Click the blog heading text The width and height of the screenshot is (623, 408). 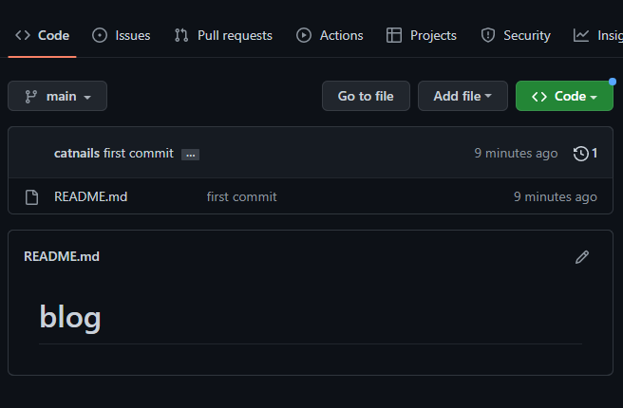point(70,317)
